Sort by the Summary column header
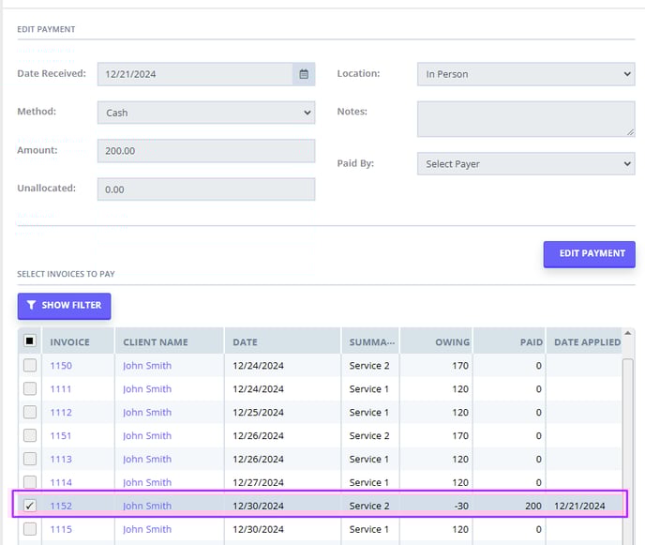 pyautogui.click(x=371, y=342)
